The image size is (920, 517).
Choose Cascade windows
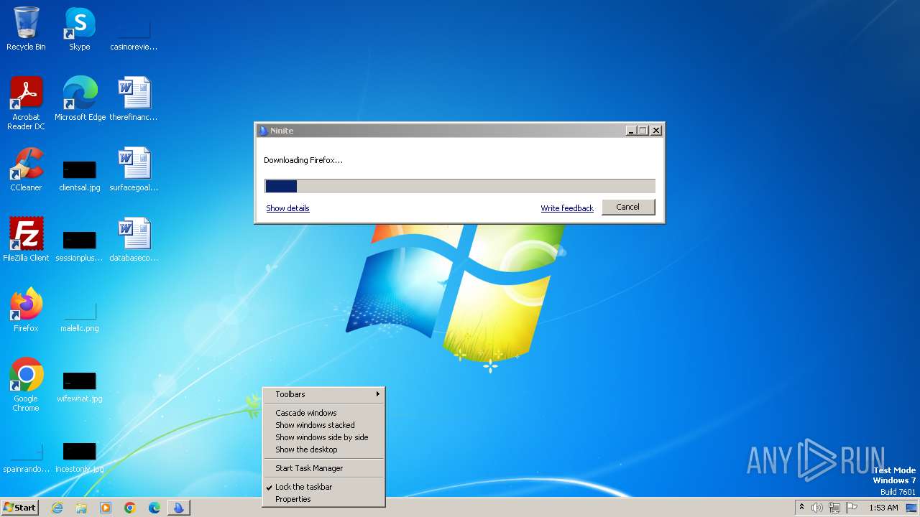324,413
